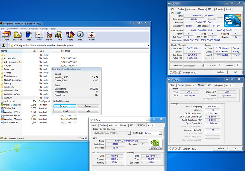
Task: Switch to CPU tab in graphics CPU-Z window
Action: (94, 125)
